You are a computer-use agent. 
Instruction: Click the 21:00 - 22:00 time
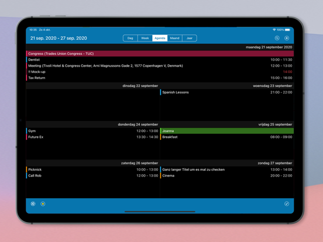[x=281, y=92]
